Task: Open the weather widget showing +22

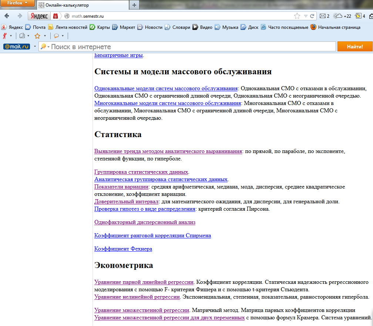Action: coord(342,16)
